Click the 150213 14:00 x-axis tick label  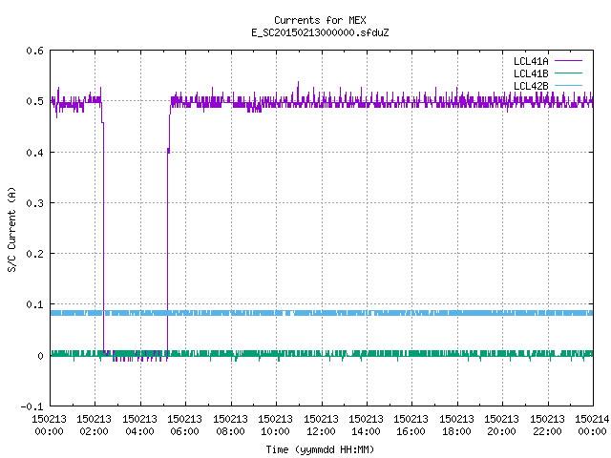[x=366, y=425]
